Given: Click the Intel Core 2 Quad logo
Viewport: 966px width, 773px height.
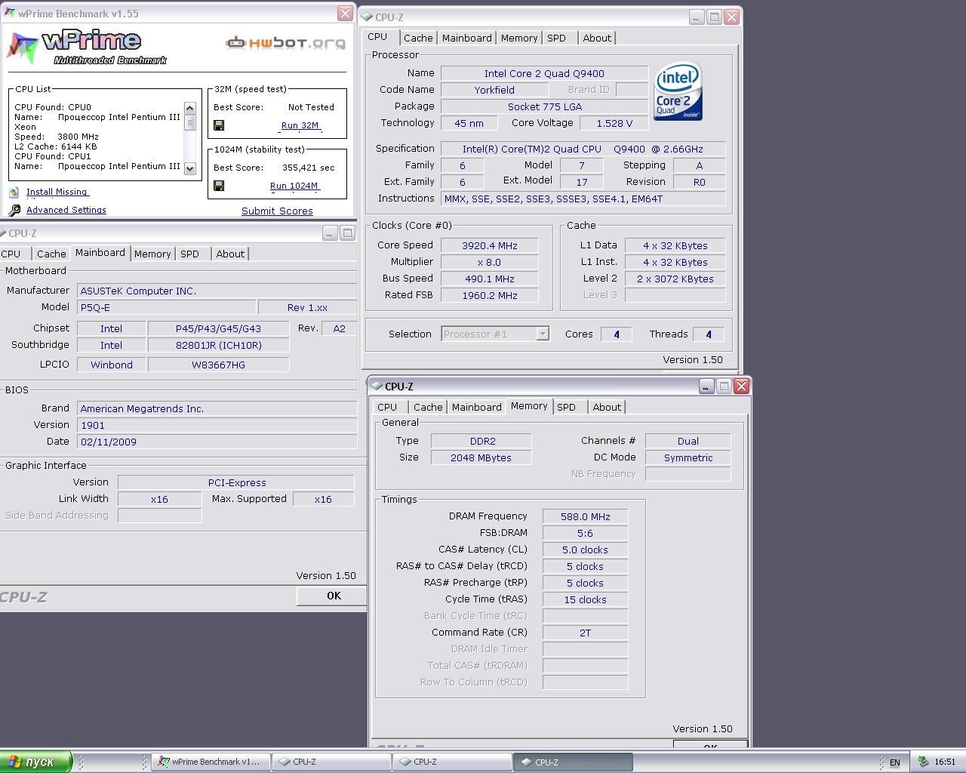Looking at the screenshot, I should (x=678, y=91).
